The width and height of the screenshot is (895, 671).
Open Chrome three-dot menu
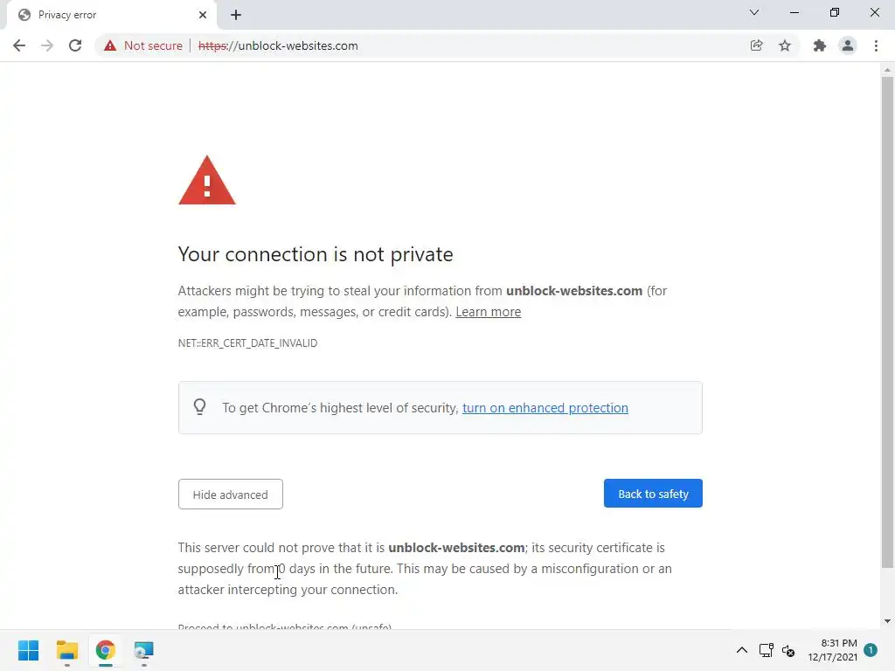(x=876, y=45)
